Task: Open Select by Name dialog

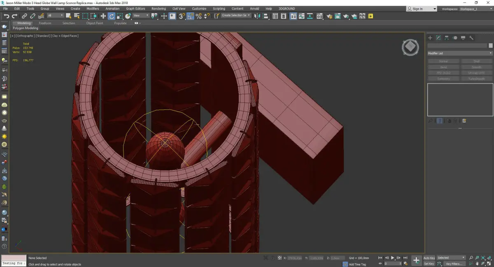Action: coord(77,16)
